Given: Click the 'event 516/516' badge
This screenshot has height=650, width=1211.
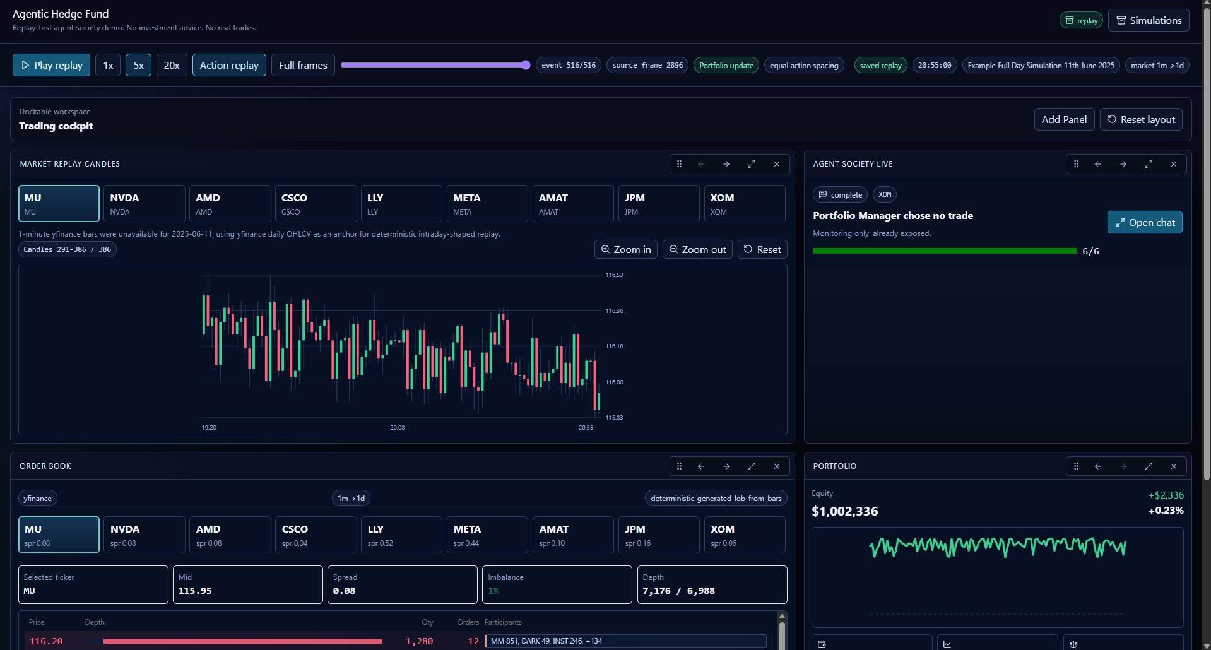Looking at the screenshot, I should click(x=569, y=65).
